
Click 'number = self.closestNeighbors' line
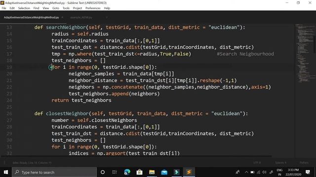coord(94,120)
